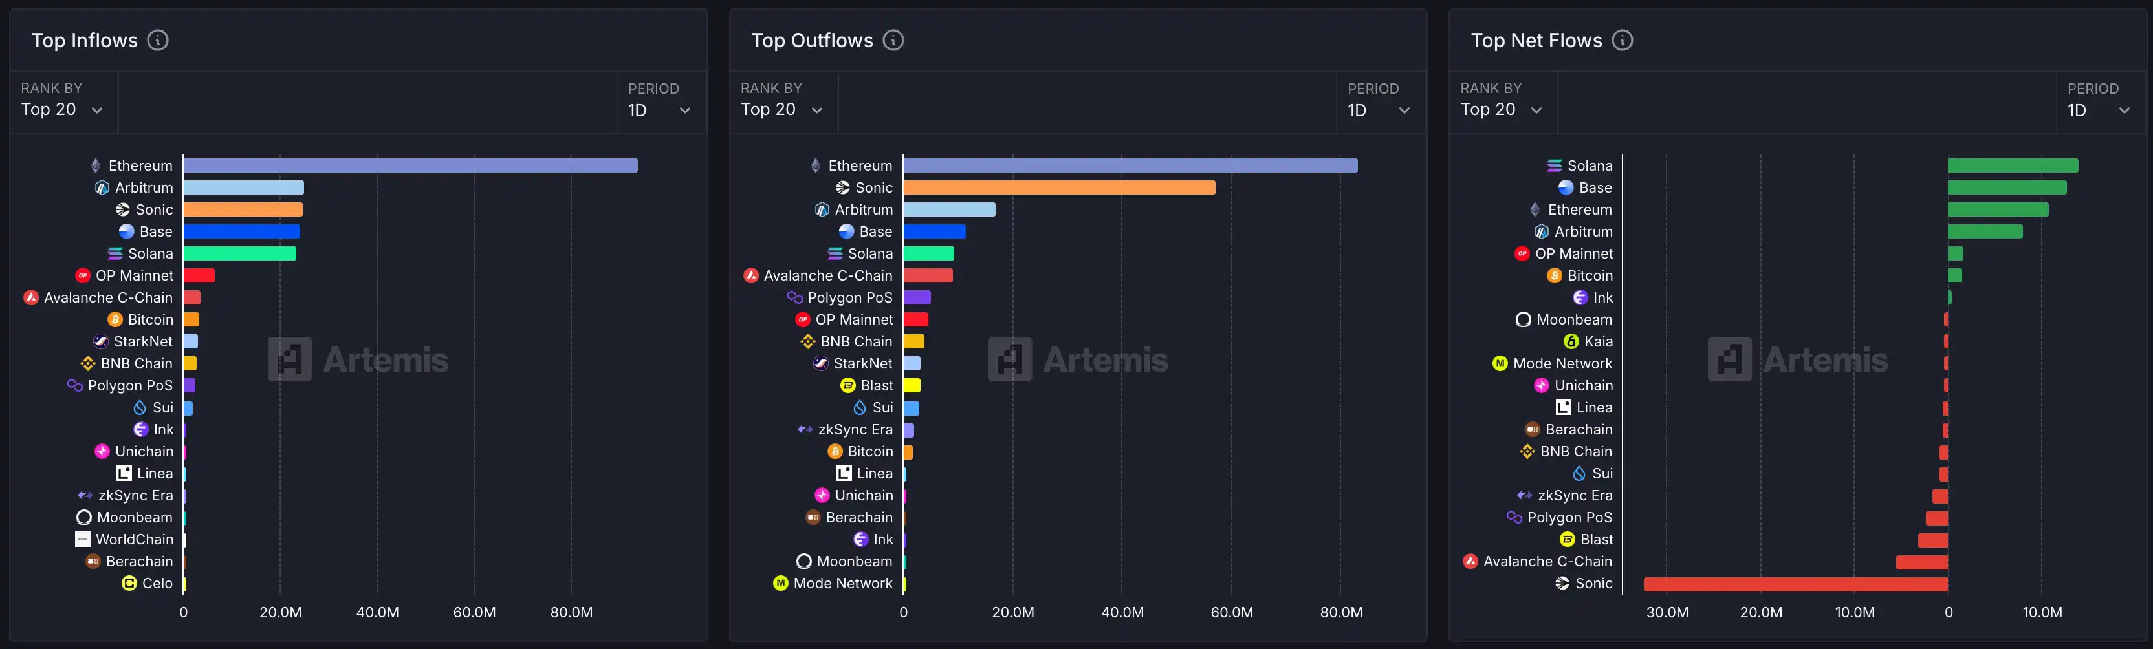This screenshot has width=2153, height=649.
Task: Click the Solana green bar in Top Inflows
Action: [240, 254]
